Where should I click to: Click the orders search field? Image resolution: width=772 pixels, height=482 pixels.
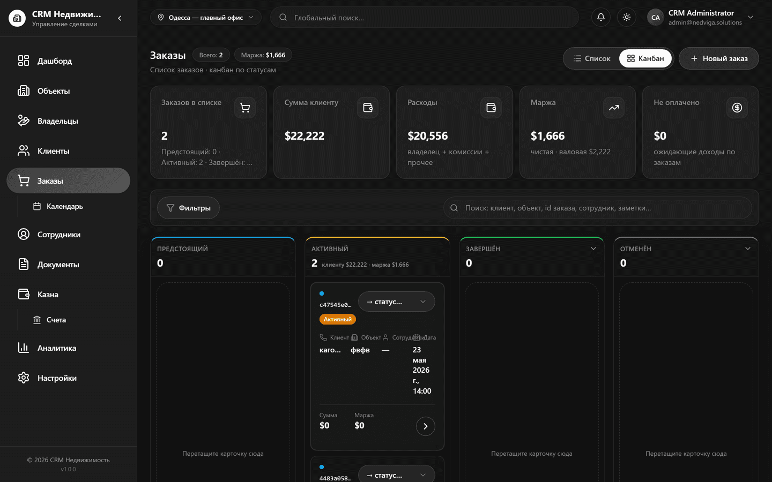coord(598,208)
